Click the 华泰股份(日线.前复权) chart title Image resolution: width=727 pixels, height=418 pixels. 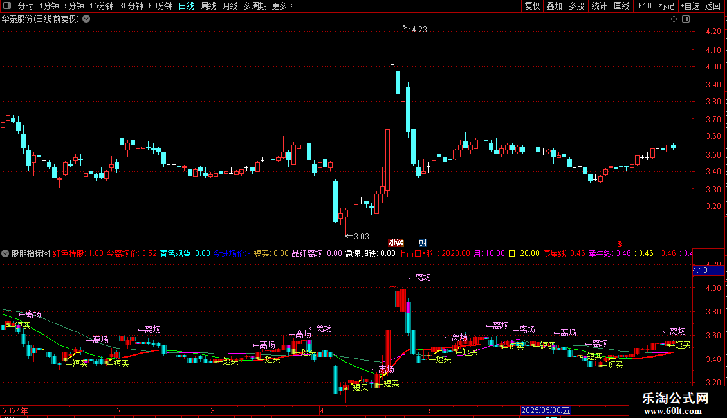41,19
